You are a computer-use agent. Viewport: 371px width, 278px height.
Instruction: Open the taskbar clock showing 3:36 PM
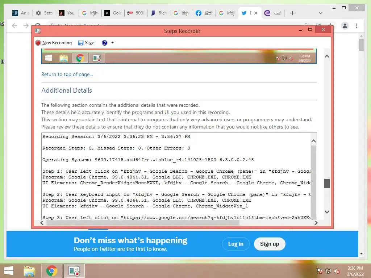point(355,271)
